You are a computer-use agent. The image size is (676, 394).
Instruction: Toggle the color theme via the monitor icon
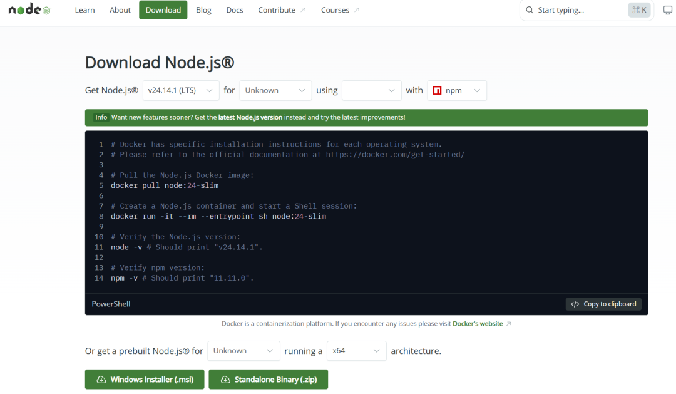tap(667, 9)
